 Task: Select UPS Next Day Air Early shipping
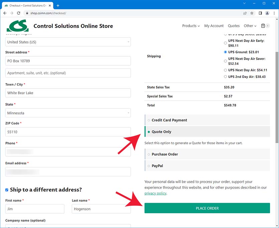click(x=225, y=43)
